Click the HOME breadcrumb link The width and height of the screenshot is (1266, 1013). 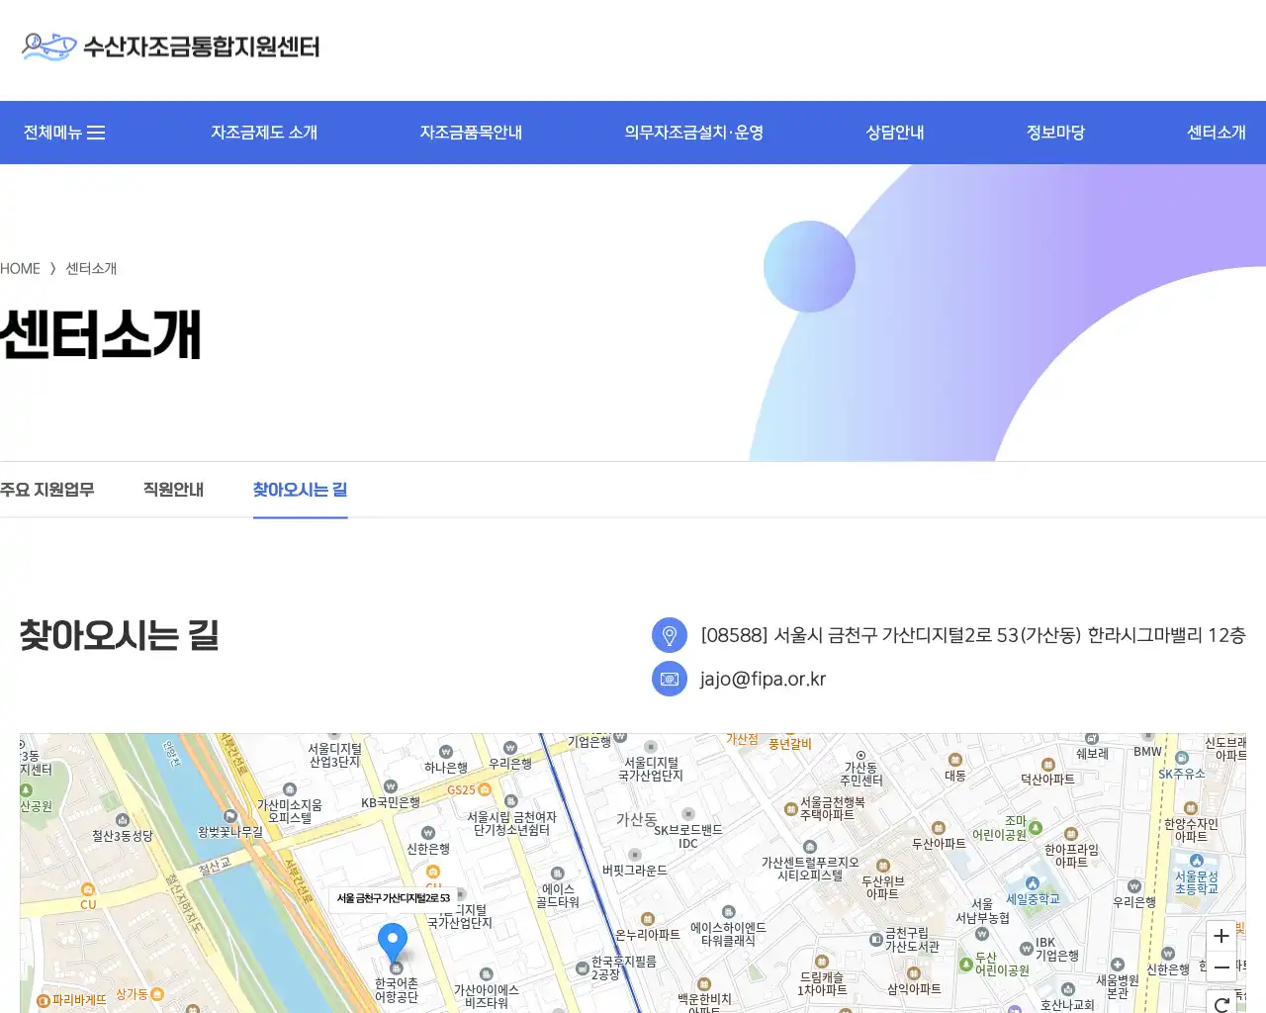(19, 268)
